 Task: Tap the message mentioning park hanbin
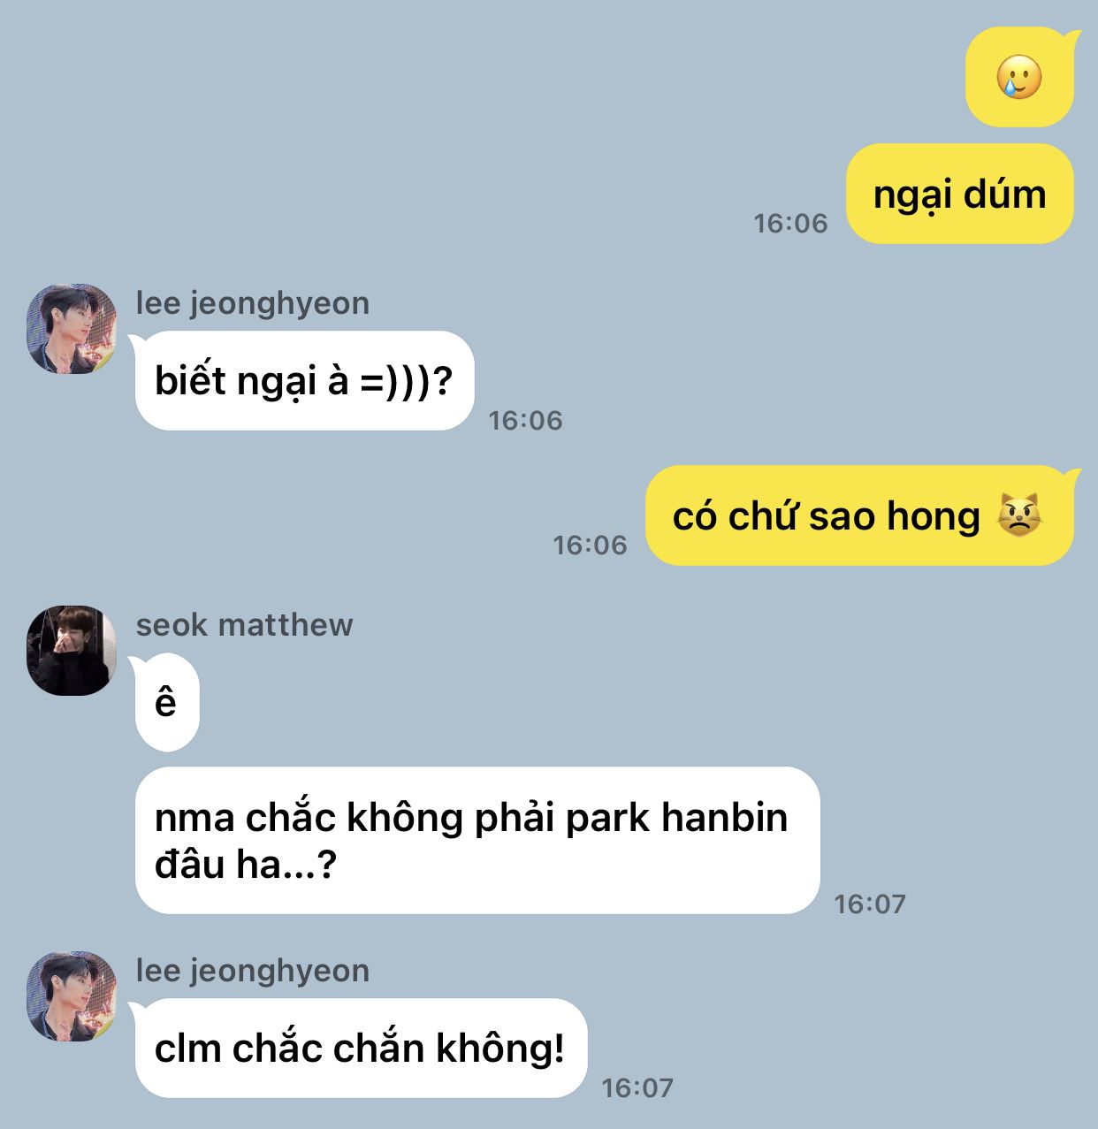click(x=477, y=841)
